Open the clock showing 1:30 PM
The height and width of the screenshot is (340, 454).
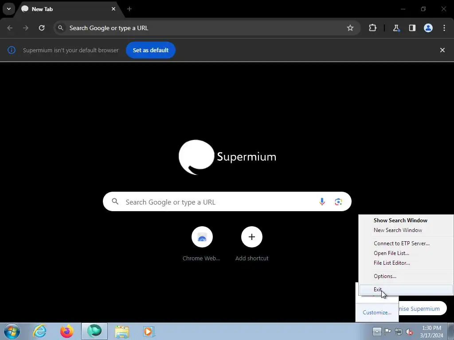(x=431, y=332)
